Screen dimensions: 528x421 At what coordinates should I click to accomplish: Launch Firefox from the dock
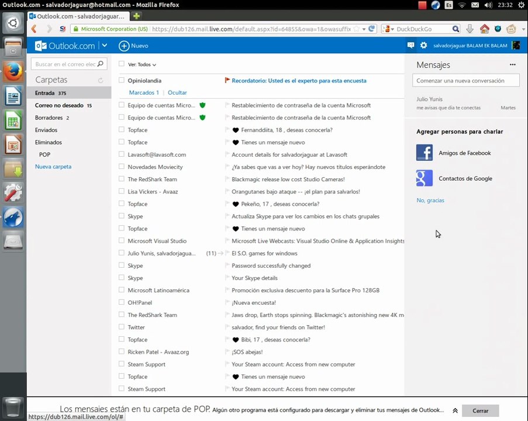(13, 71)
